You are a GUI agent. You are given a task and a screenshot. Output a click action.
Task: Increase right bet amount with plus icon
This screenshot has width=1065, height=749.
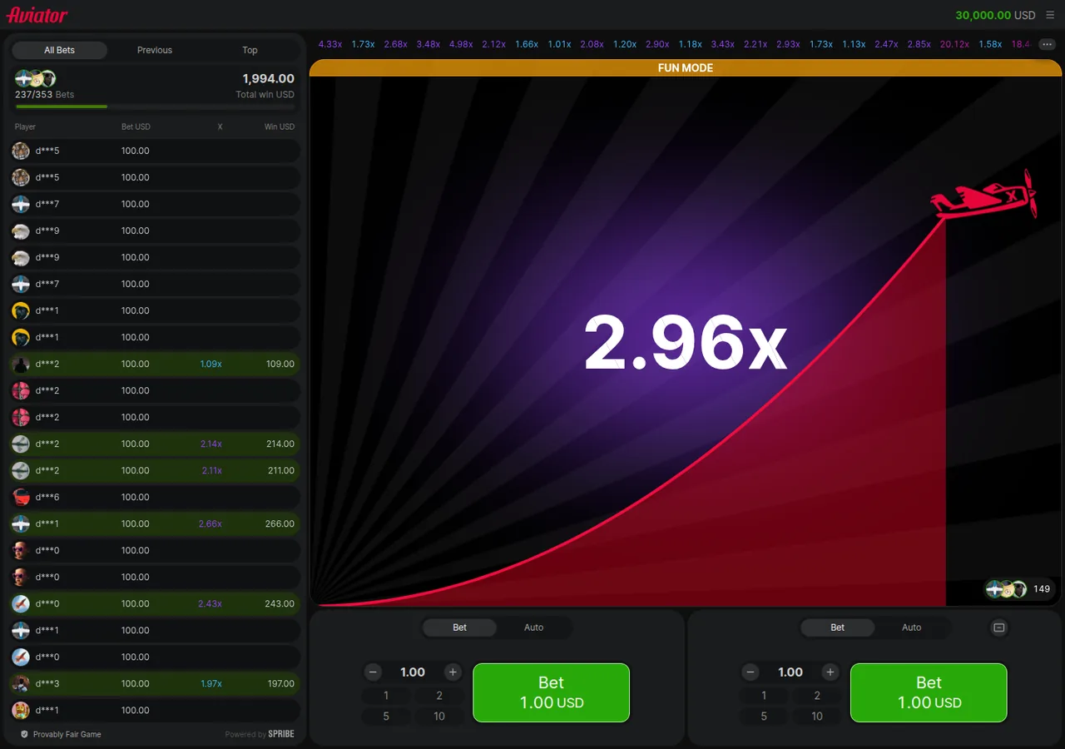coord(830,672)
